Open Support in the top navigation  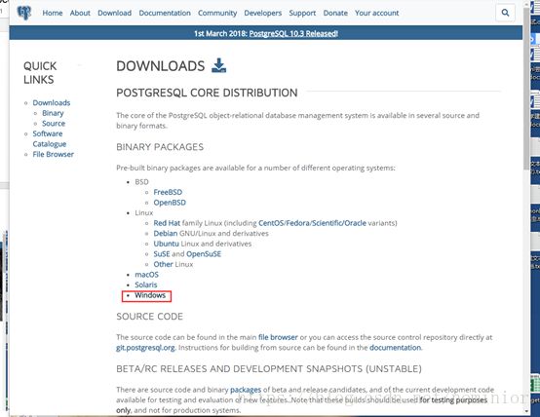(302, 13)
